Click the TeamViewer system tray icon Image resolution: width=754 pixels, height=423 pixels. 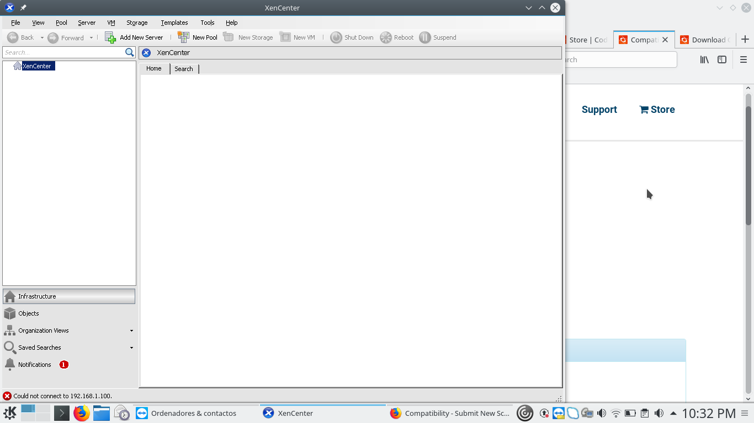[x=559, y=413]
